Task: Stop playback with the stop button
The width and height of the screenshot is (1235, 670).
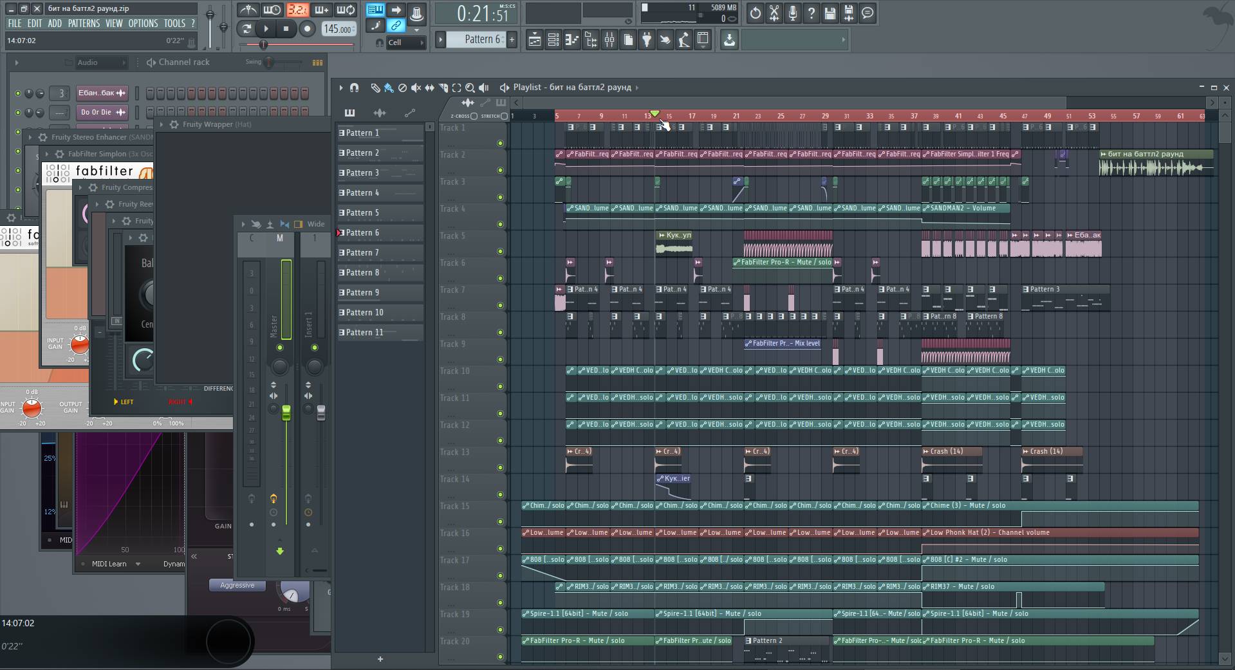Action: [286, 28]
